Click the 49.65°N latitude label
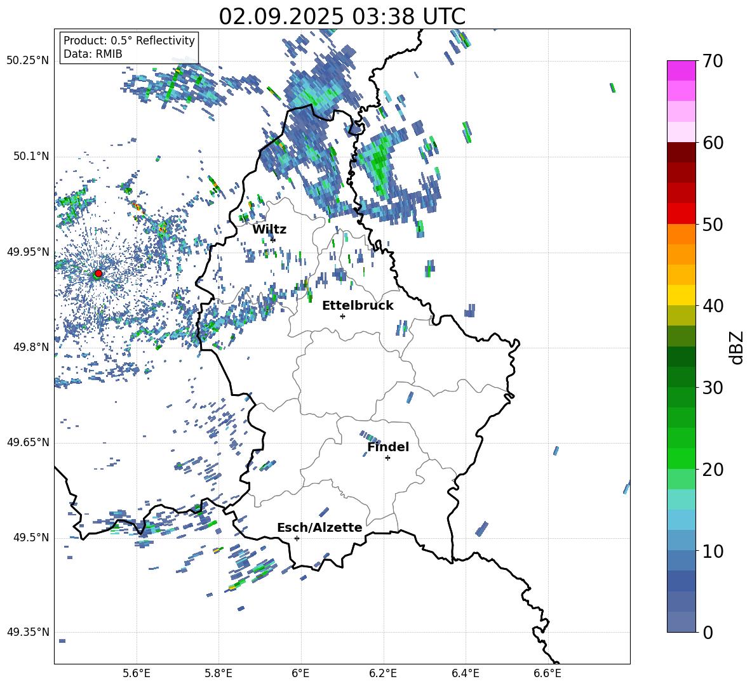 pos(28,442)
